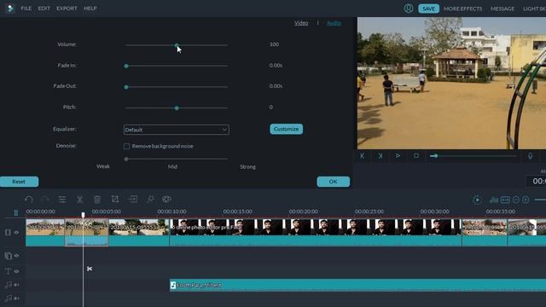
Task: Go to next frame in preview
Action: click(380, 156)
